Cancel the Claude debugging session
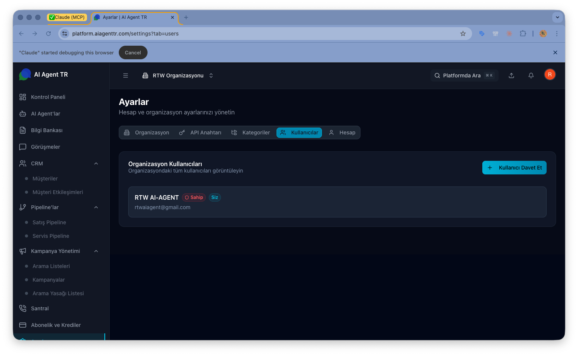Image resolution: width=578 pixels, height=356 pixels. coord(133,52)
